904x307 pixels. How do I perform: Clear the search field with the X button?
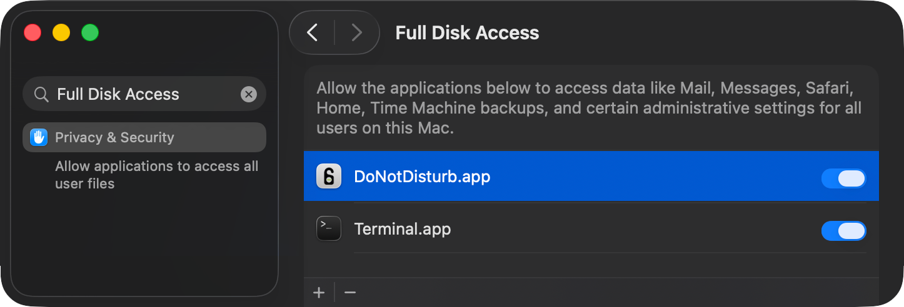(249, 94)
